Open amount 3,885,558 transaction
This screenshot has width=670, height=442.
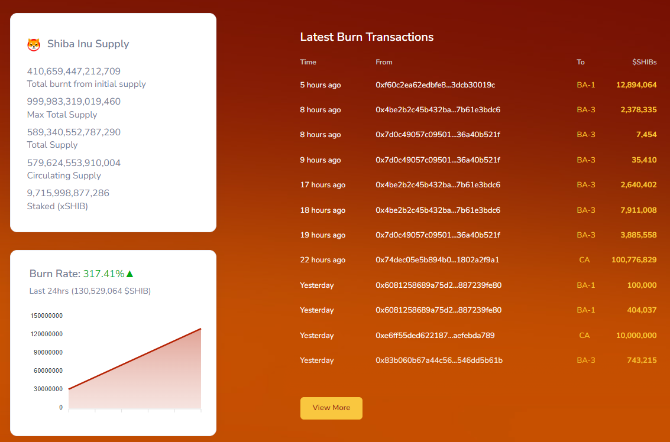point(639,235)
